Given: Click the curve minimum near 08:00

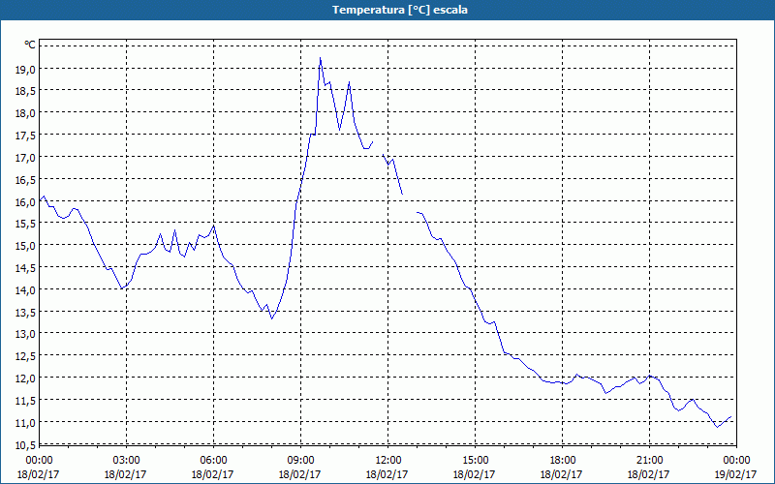Looking at the screenshot, I should click(x=272, y=318).
